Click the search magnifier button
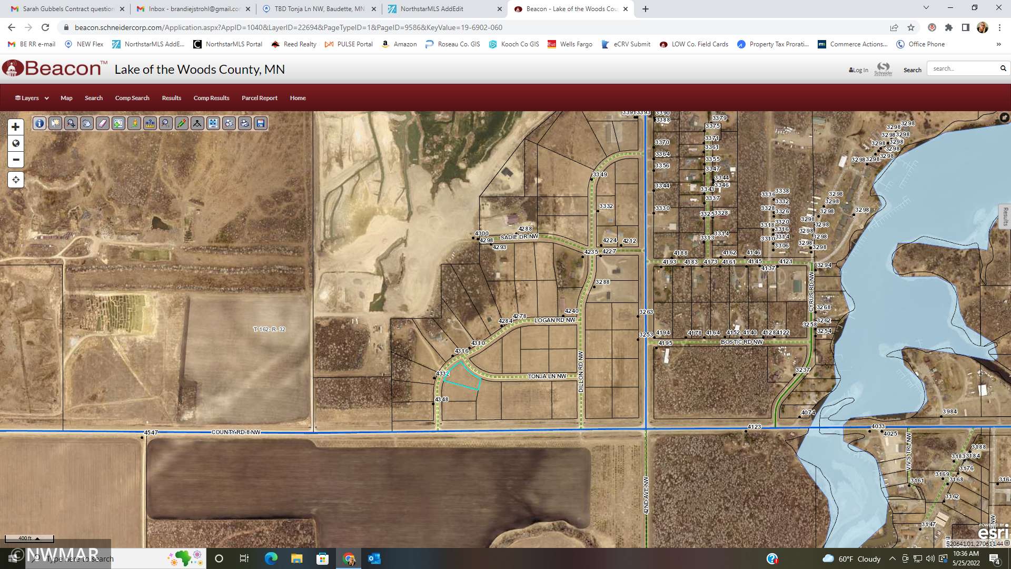Image resolution: width=1011 pixels, height=569 pixels. 1003,68
